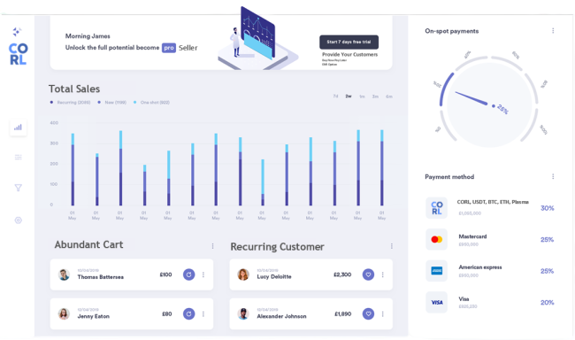Click the Mastercard payment method name
This screenshot has width=575, height=340.
click(472, 236)
